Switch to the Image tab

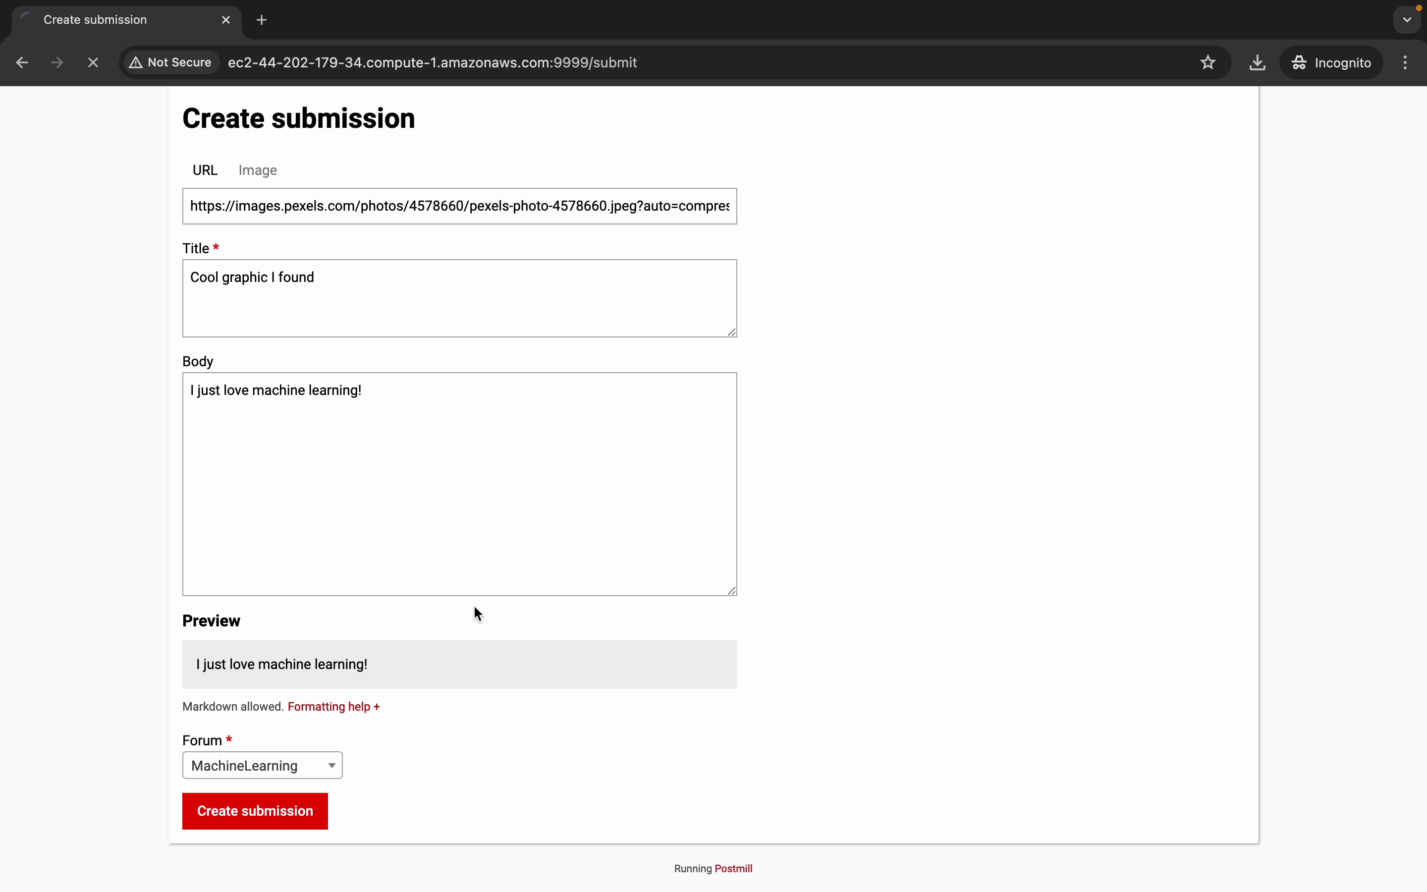coord(258,170)
